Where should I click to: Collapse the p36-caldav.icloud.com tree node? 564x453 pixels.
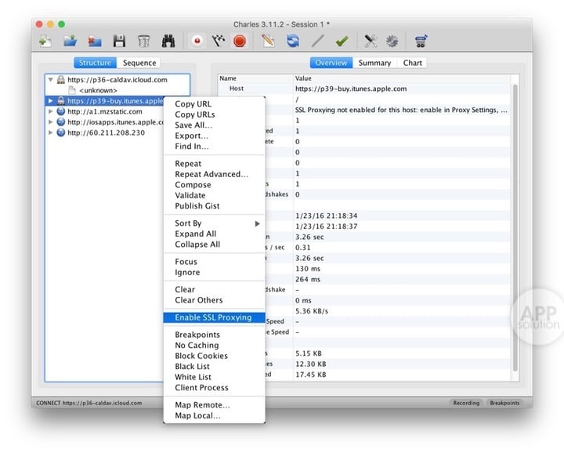pos(51,79)
